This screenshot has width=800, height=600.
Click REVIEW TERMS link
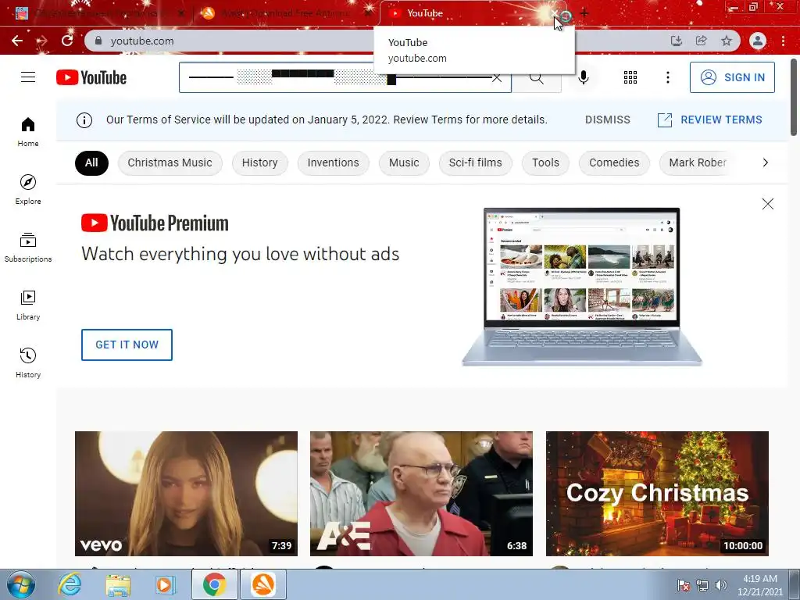(x=709, y=120)
